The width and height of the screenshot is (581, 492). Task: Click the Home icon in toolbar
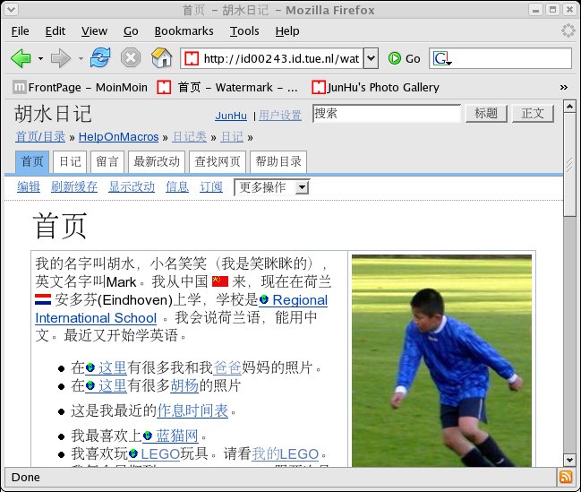click(x=161, y=58)
